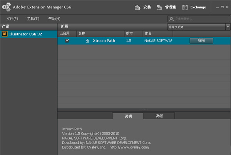This screenshot has height=155, width=231.
Task: Disable the Xtream Path enabled checkbox
Action: [67, 40]
